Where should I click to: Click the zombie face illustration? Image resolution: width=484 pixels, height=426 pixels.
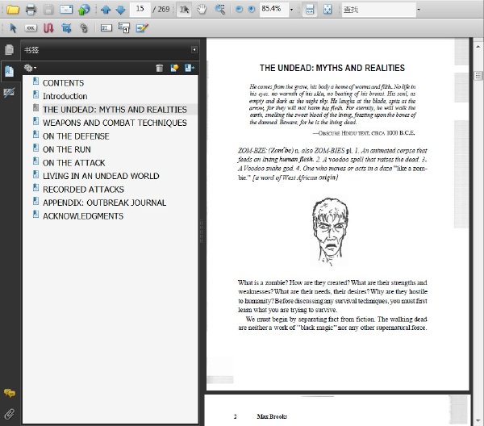point(330,232)
